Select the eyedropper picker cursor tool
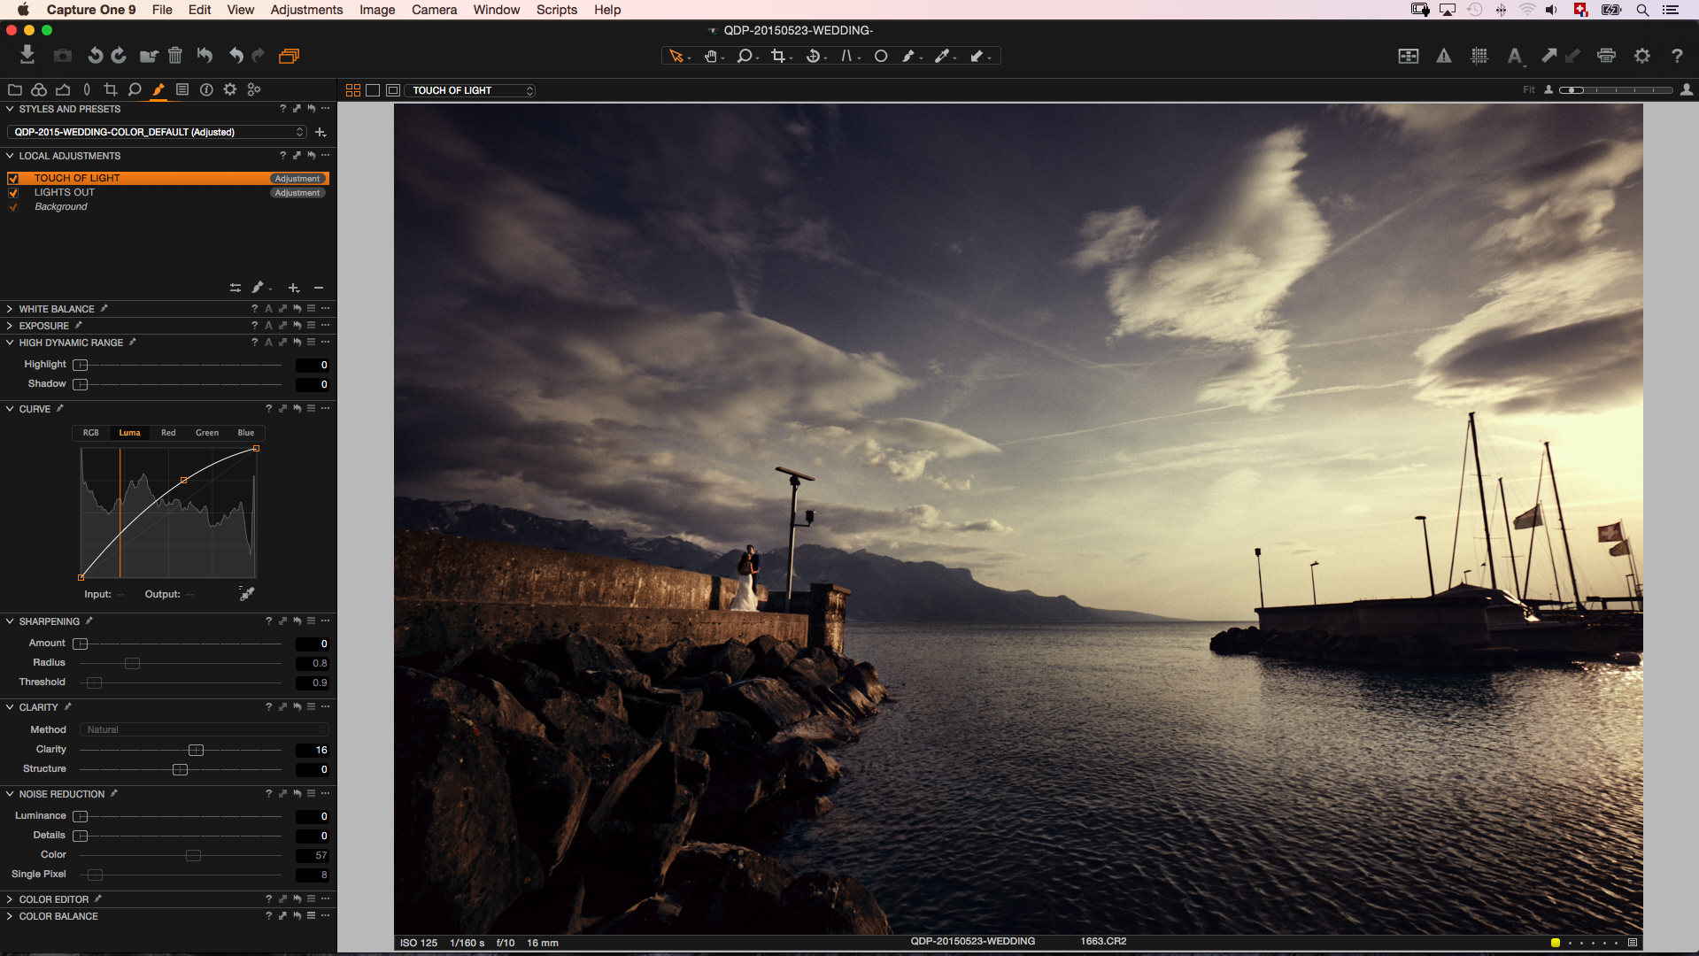1699x956 pixels. 943,56
